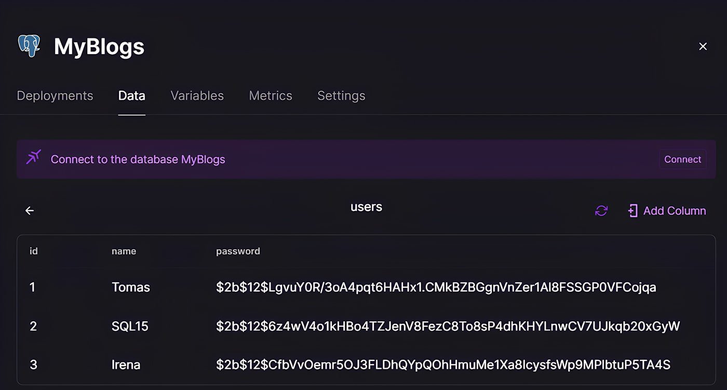This screenshot has width=727, height=390.
Task: Open the Deployments tab
Action: (55, 96)
